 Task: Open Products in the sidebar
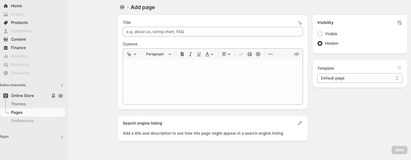(x=19, y=23)
